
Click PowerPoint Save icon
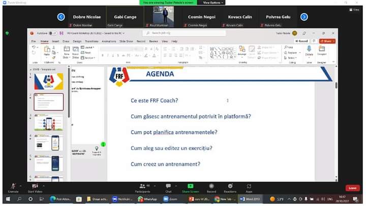(62, 33)
